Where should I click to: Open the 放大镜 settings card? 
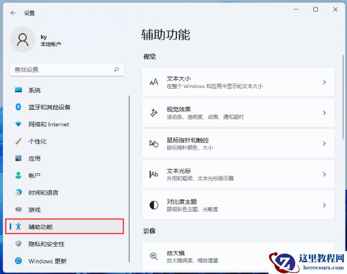pyautogui.click(x=238, y=256)
